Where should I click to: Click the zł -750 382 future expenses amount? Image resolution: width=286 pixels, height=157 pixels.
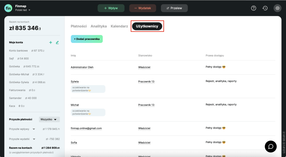coord(53,139)
